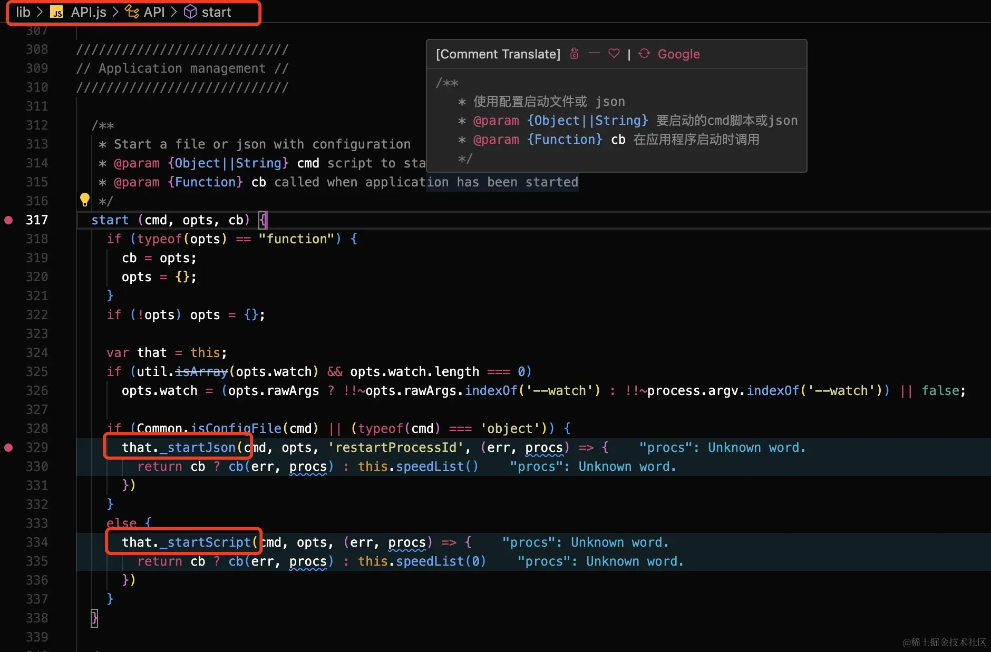Click the Application management comment on line 309
The height and width of the screenshot is (652, 991).
(x=182, y=68)
